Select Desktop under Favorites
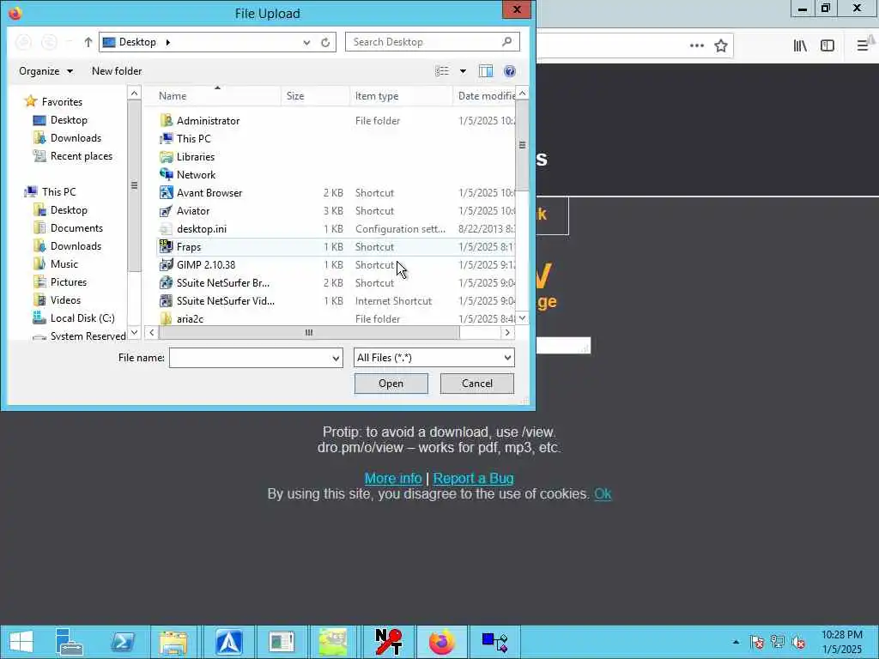 [60, 120]
